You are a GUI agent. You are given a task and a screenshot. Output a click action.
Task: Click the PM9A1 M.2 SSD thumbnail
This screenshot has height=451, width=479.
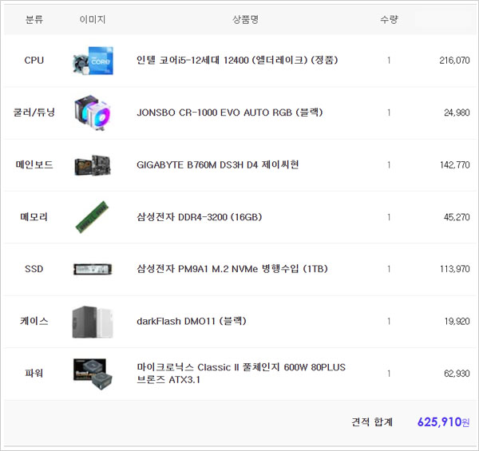coord(93,269)
